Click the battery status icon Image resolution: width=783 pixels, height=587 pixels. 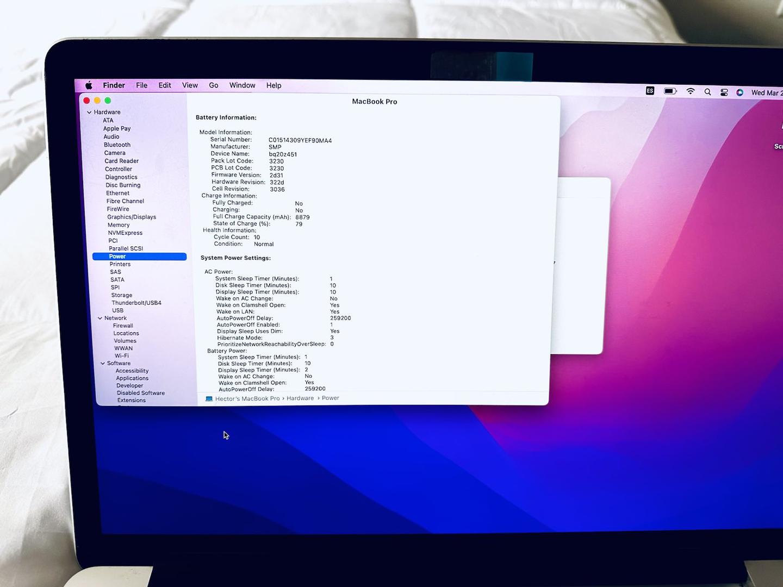point(670,91)
